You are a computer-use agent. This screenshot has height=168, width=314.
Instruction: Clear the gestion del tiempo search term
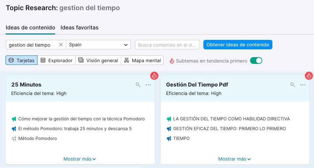click(61, 45)
